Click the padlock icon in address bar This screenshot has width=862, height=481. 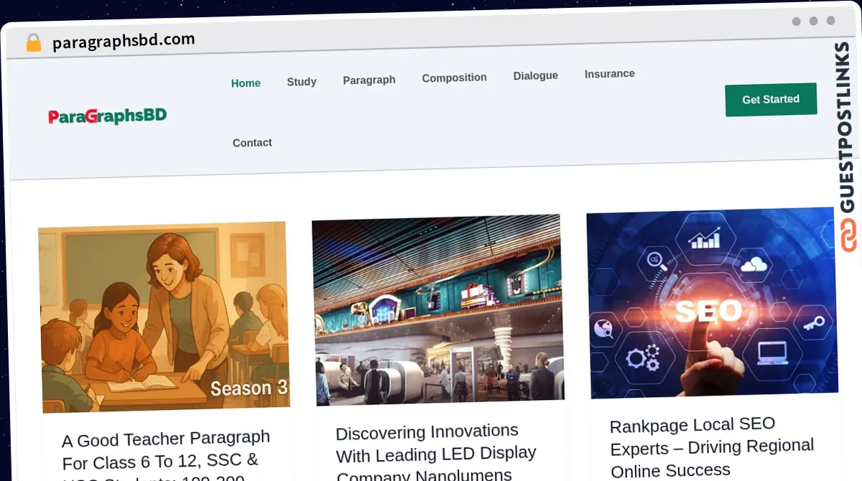point(33,43)
